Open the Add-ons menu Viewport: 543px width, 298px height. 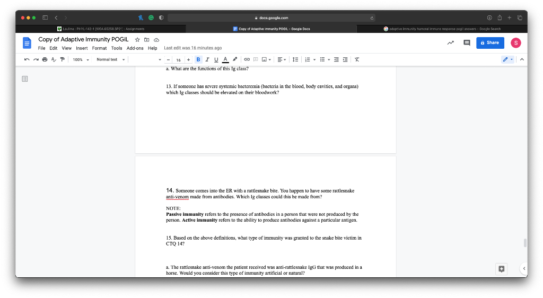point(135,48)
